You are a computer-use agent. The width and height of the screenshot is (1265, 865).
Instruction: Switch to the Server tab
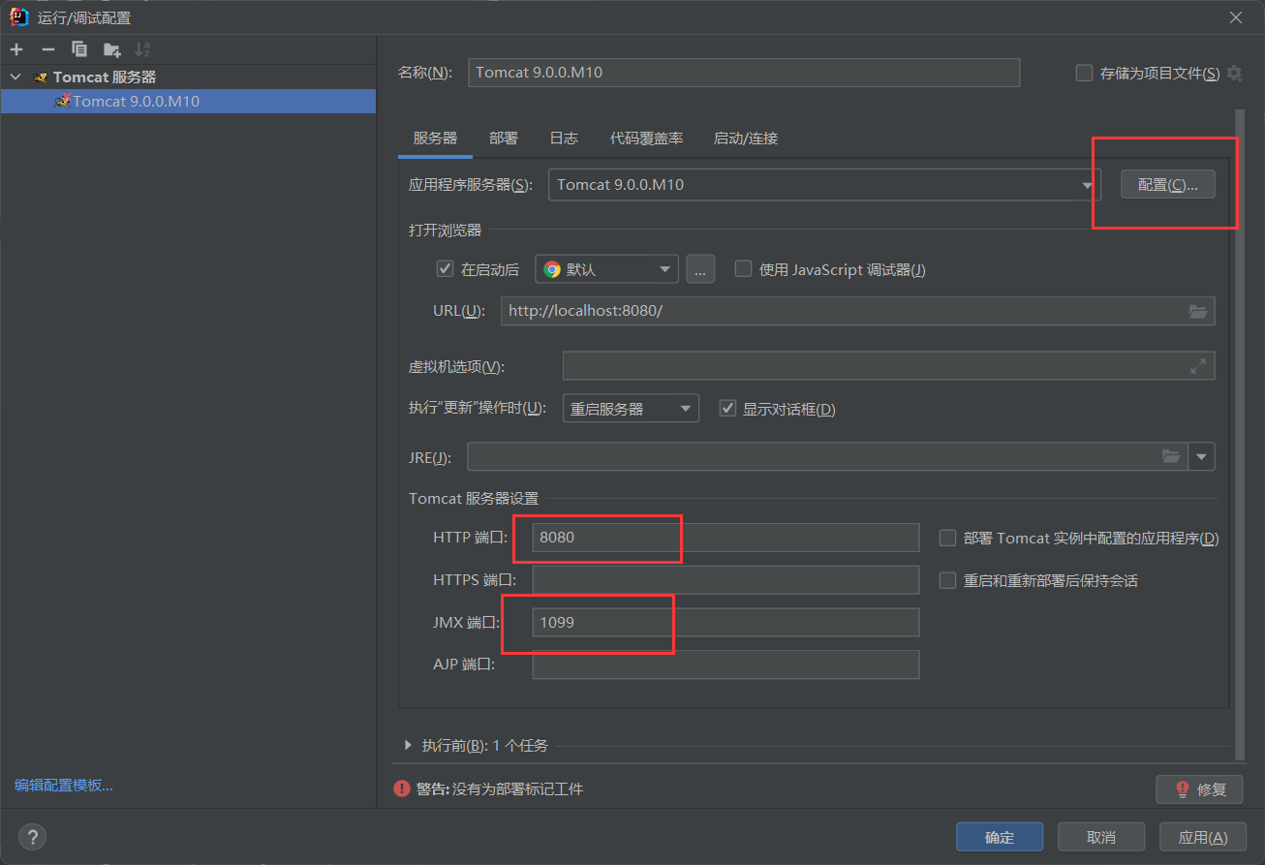tap(435, 139)
